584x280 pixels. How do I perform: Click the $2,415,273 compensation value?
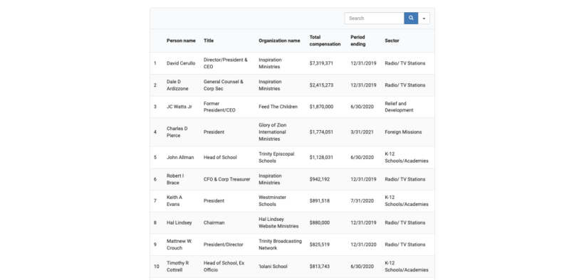point(321,85)
